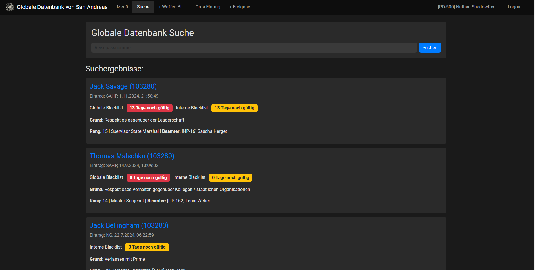The image size is (535, 270).
Task: Open the + Orga Eintrag page
Action: 206,7
